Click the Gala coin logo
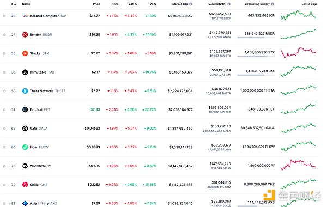 click(x=25, y=129)
